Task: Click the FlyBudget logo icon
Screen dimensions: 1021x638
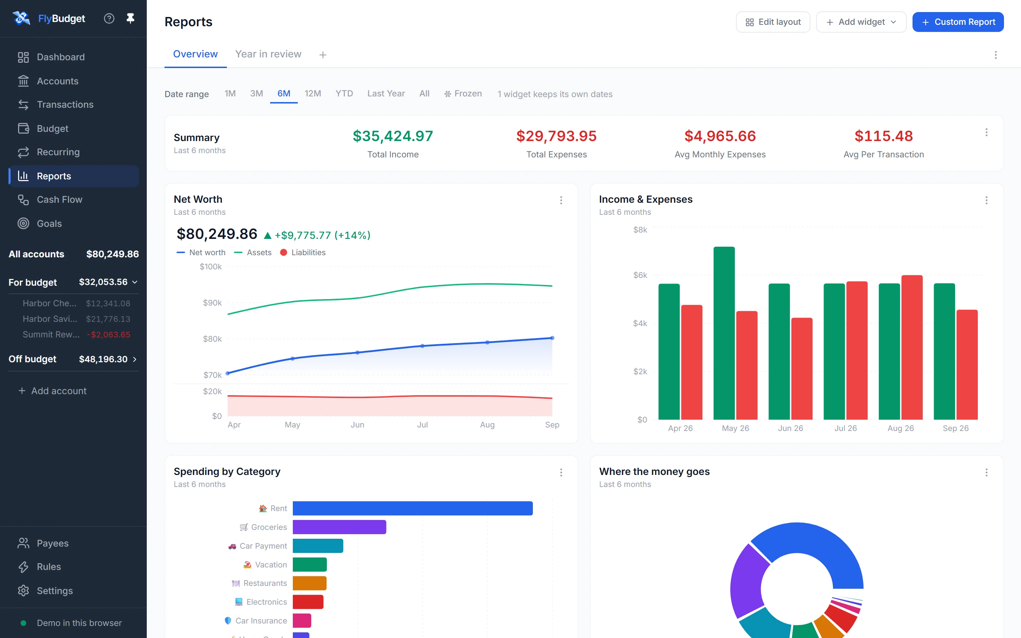Action: point(21,18)
